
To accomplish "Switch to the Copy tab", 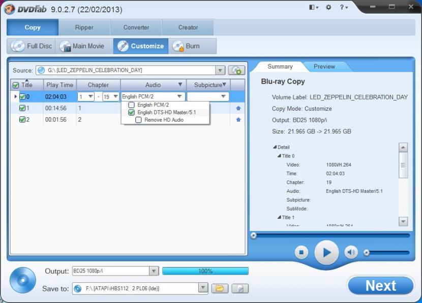I will [x=33, y=27].
